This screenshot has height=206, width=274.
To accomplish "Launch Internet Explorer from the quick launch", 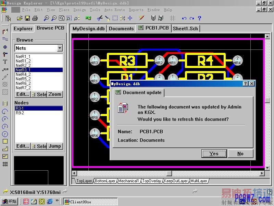I will (50, 202).
